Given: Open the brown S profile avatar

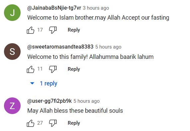Looking at the screenshot, I should click(12, 52).
